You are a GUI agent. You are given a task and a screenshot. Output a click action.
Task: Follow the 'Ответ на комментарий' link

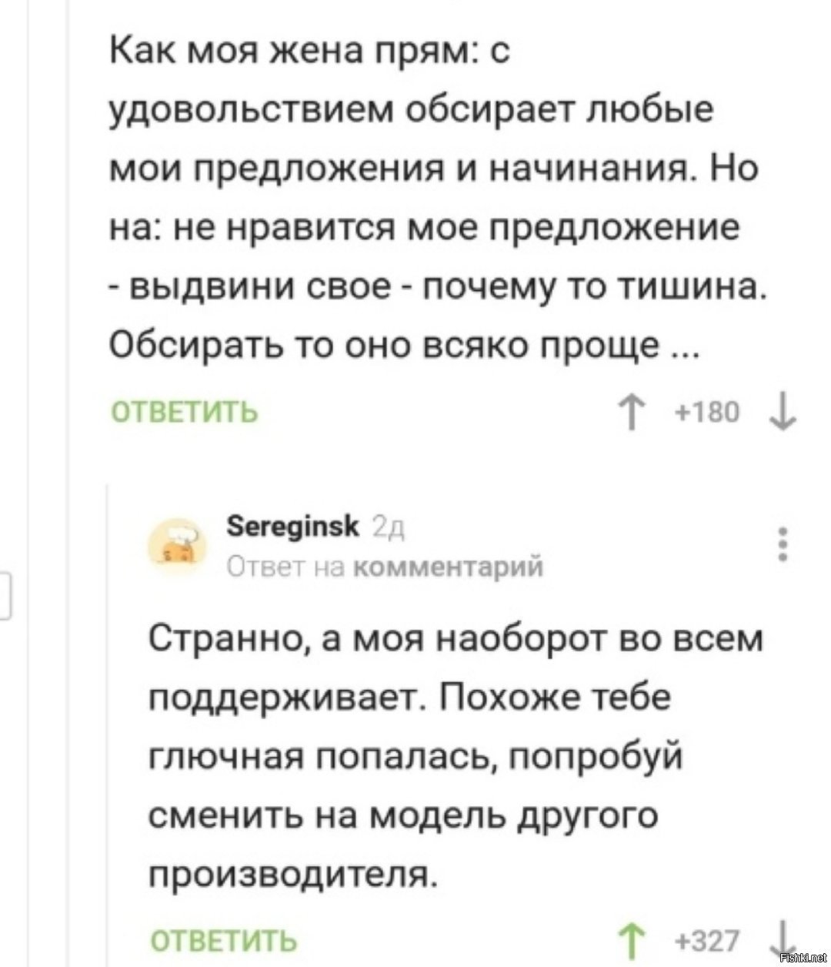pyautogui.click(x=385, y=567)
